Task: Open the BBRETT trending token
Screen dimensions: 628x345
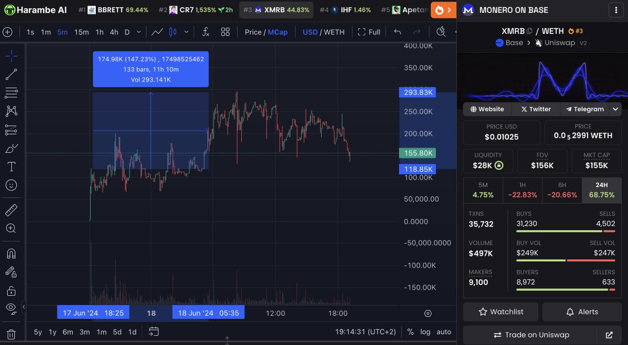Action: (x=113, y=10)
